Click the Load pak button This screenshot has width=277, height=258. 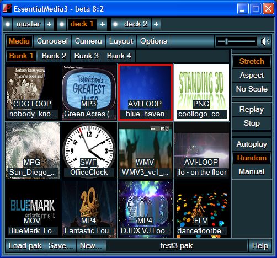pos(25,246)
